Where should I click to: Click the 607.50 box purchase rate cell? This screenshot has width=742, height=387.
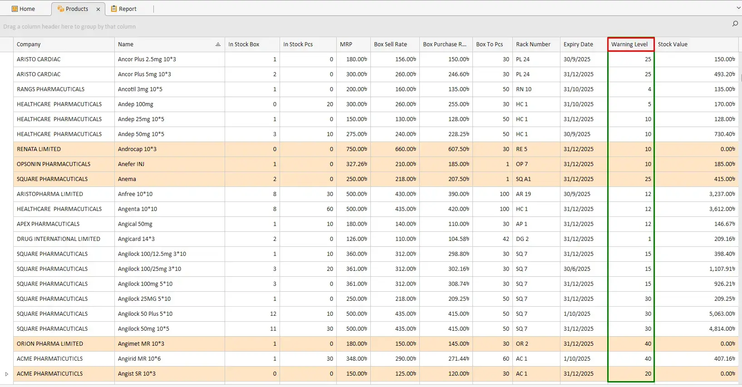pos(446,149)
